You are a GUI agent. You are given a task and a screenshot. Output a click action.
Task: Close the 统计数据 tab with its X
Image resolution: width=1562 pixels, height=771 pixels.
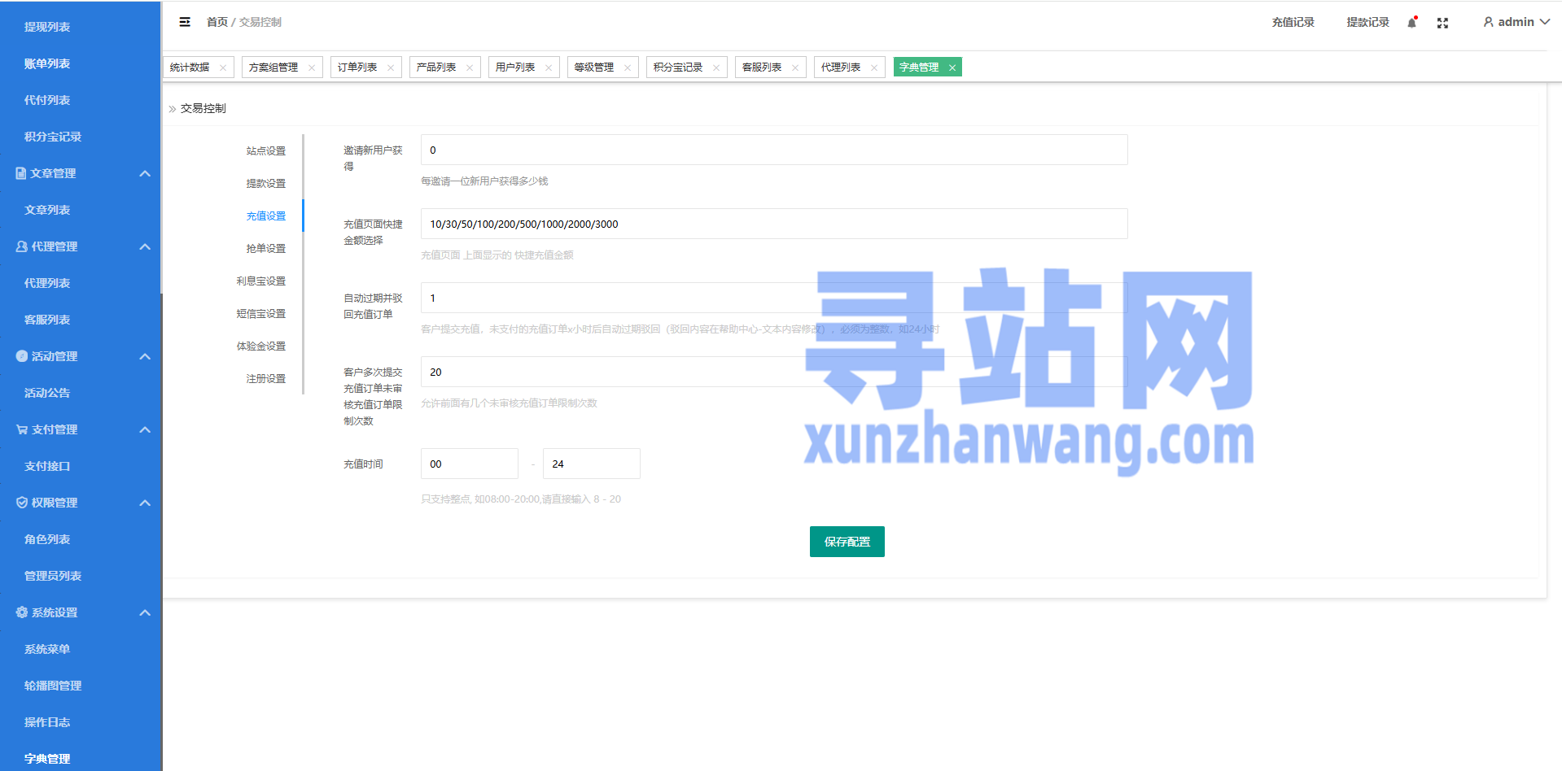(223, 68)
